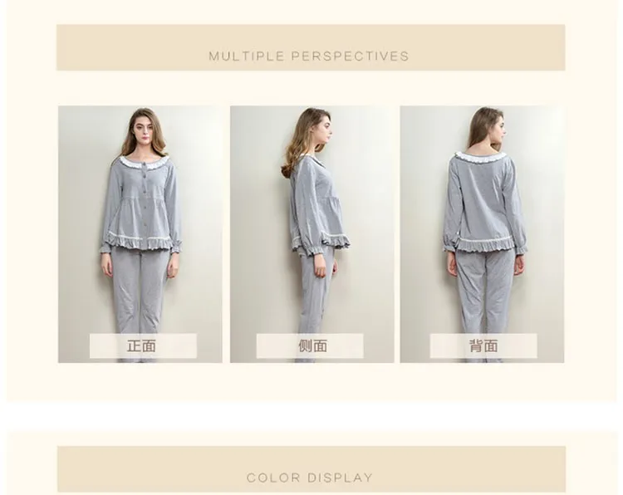The height and width of the screenshot is (495, 623).
Task: Click the ruffled hem in the side view
Action: click(x=322, y=241)
